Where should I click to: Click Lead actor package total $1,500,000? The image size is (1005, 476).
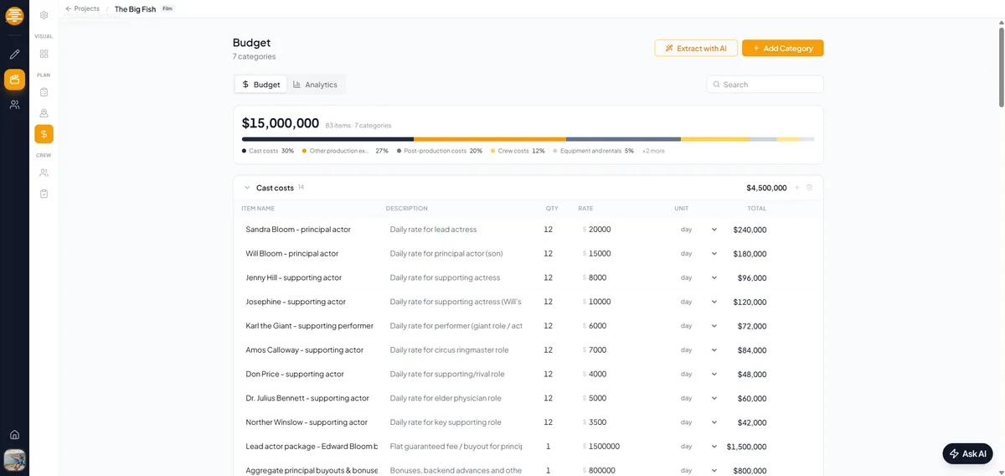pos(747,447)
